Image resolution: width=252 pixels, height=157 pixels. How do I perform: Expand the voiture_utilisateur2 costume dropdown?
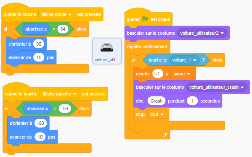point(202,33)
